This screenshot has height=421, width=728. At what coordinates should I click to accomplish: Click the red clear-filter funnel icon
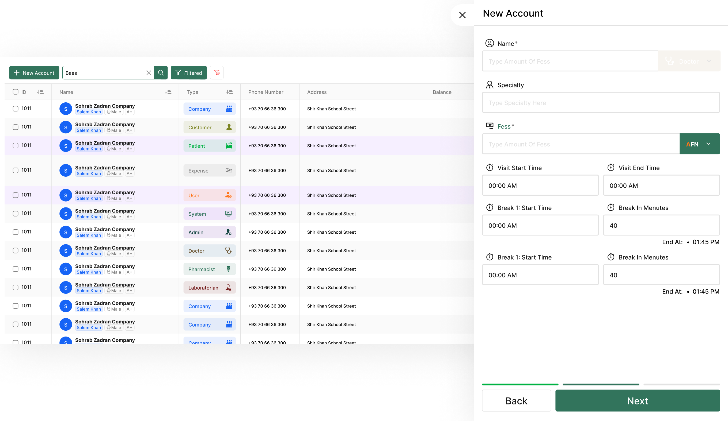[217, 73]
